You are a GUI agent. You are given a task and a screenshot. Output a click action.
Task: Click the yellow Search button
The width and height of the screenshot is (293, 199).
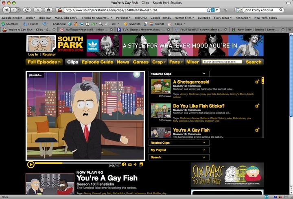click(x=254, y=62)
